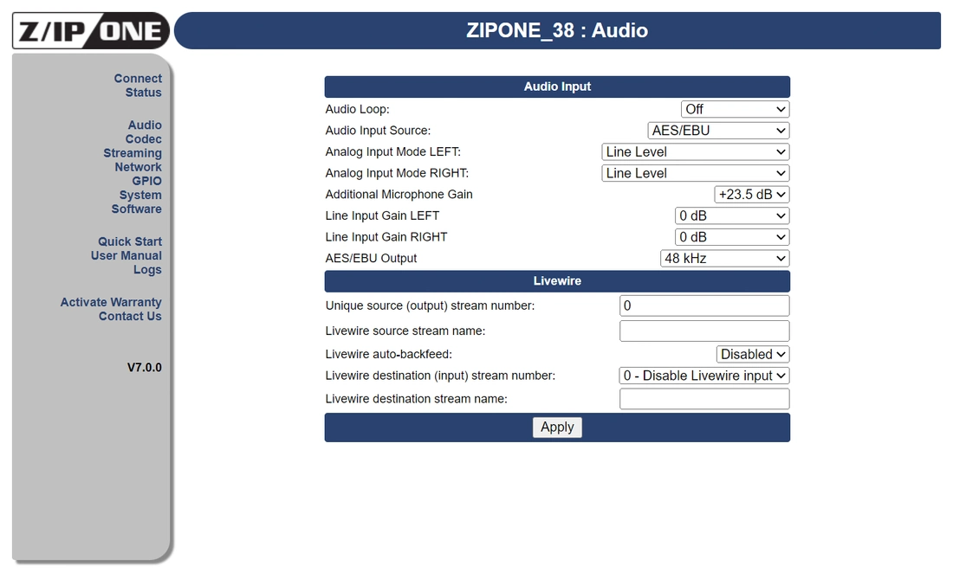Click the ZIPONE_38 : Audio page title
Viewport: 953px width, 572px height.
(x=557, y=30)
